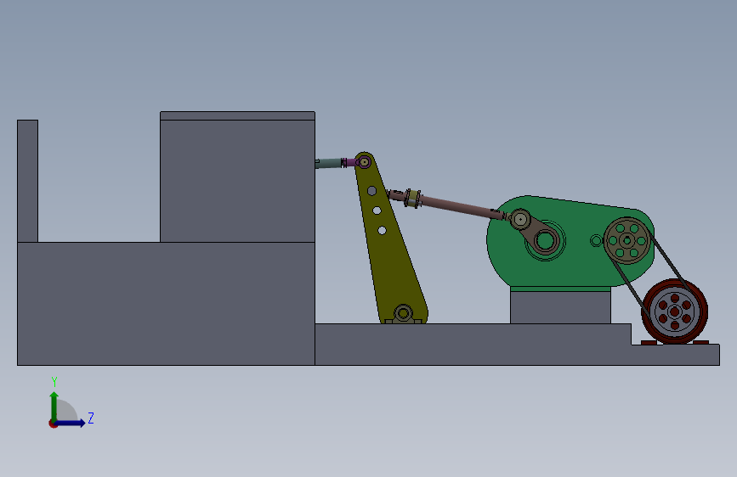Select the uppermost adjustment hole in the rocker arm
This screenshot has height=477, width=737.
point(371,191)
